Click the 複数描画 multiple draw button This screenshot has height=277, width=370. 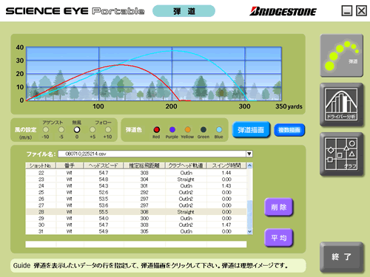tap(289, 130)
